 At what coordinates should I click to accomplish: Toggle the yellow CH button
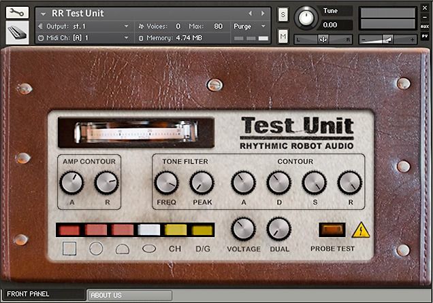176,230
